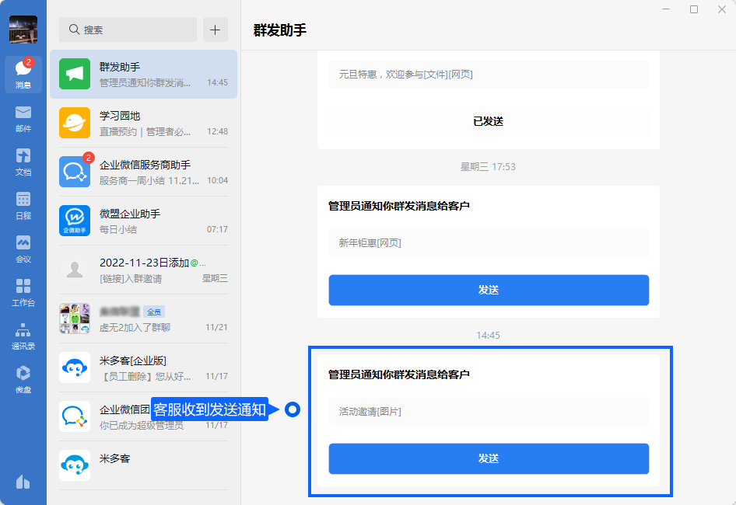Viewport: 736px width, 505px height.
Task: Select the 群发助手 conversation
Action: pyautogui.click(x=144, y=74)
